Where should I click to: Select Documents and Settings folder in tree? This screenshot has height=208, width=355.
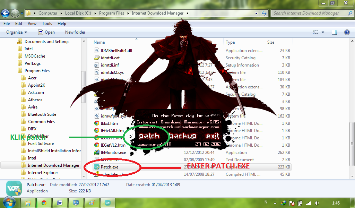pos(47,41)
